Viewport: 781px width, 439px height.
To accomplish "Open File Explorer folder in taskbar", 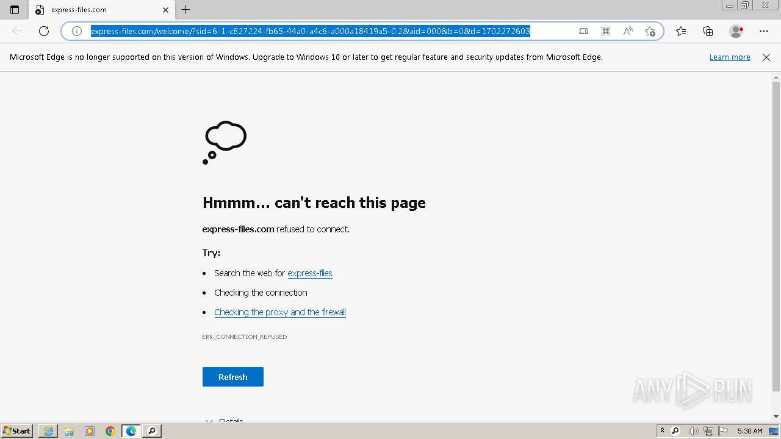I will coord(69,431).
